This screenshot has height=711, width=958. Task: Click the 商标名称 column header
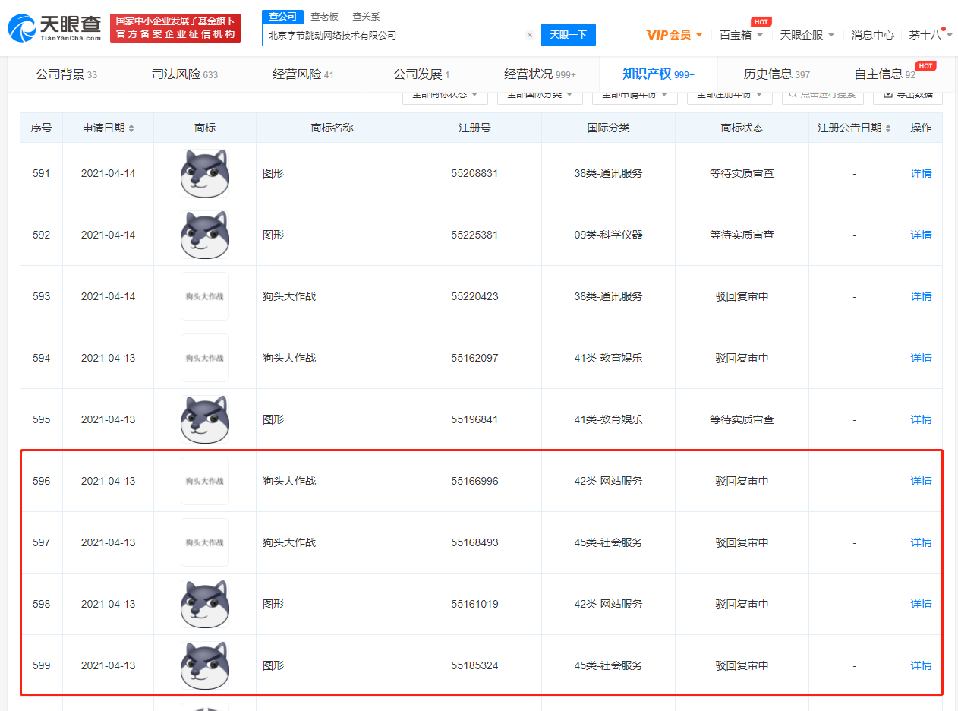coord(332,128)
